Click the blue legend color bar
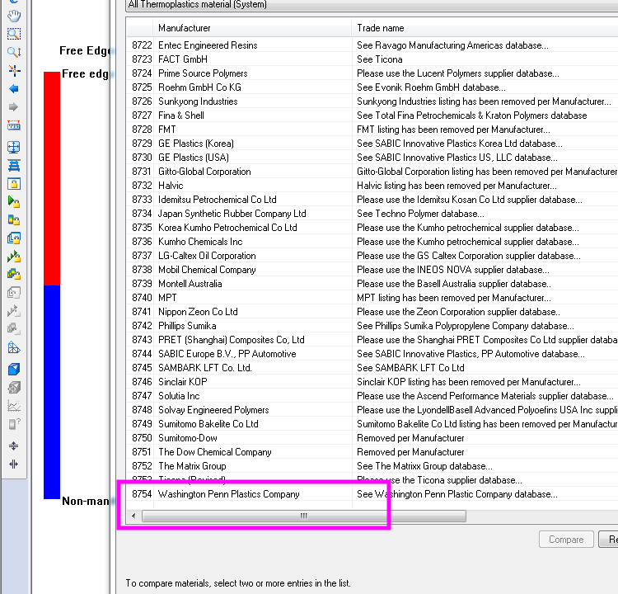The height and width of the screenshot is (594, 618). (52, 393)
